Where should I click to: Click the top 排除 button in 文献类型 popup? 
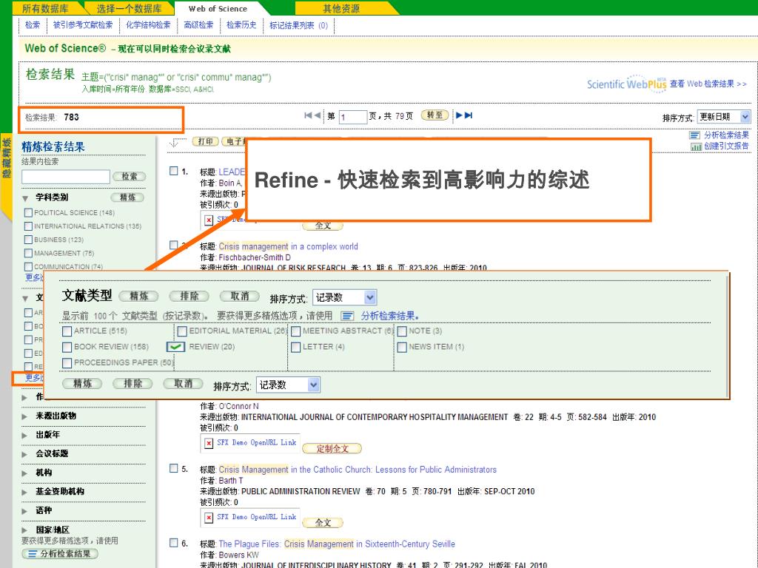pos(189,296)
